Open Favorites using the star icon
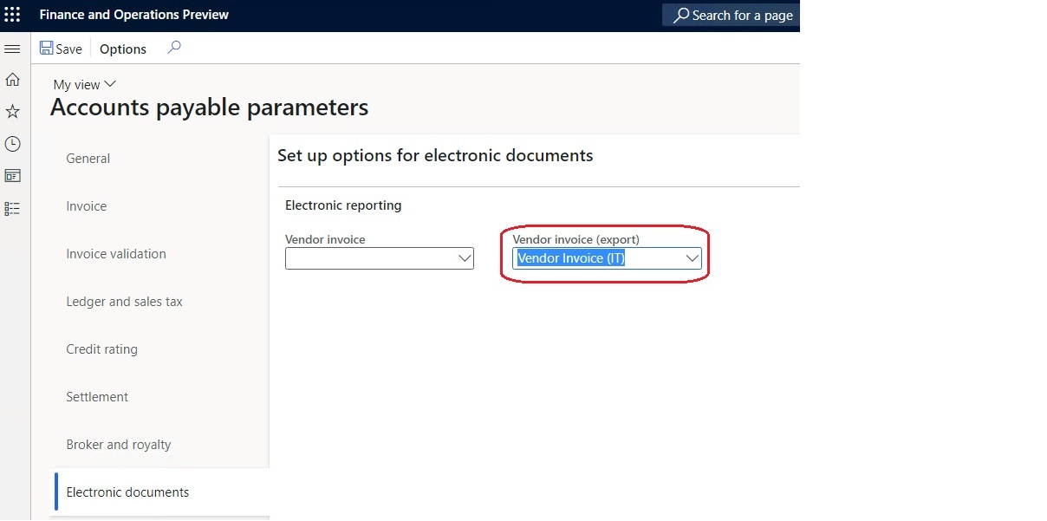 12,111
